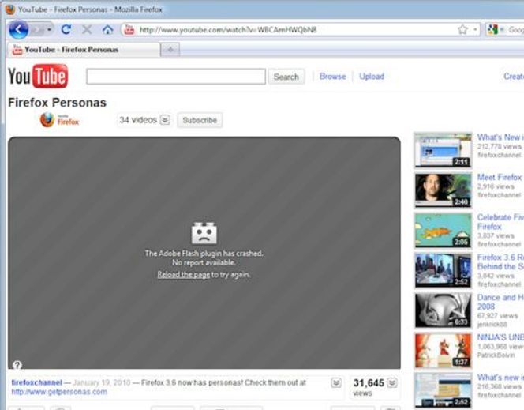Click the Meet Firefox video title

pyautogui.click(x=500, y=177)
